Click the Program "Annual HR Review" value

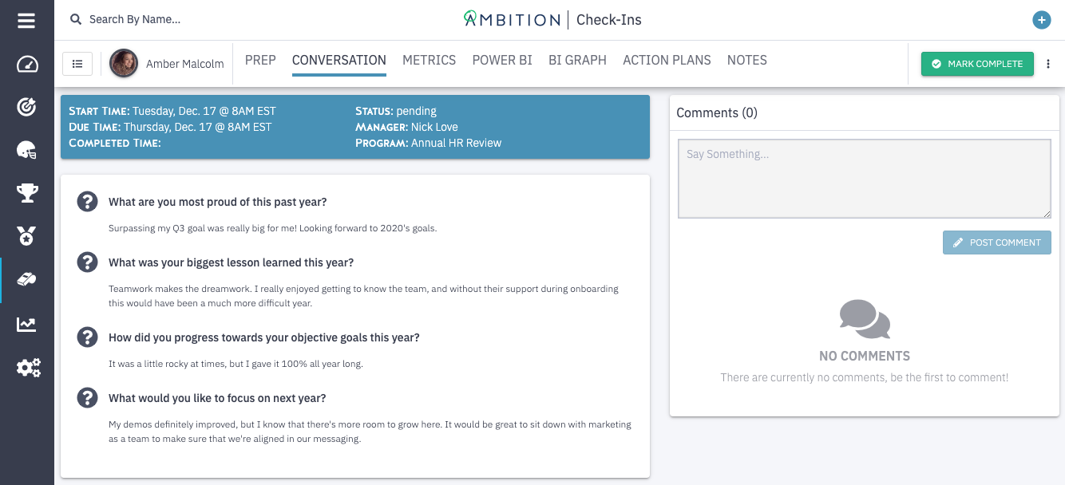pos(457,143)
